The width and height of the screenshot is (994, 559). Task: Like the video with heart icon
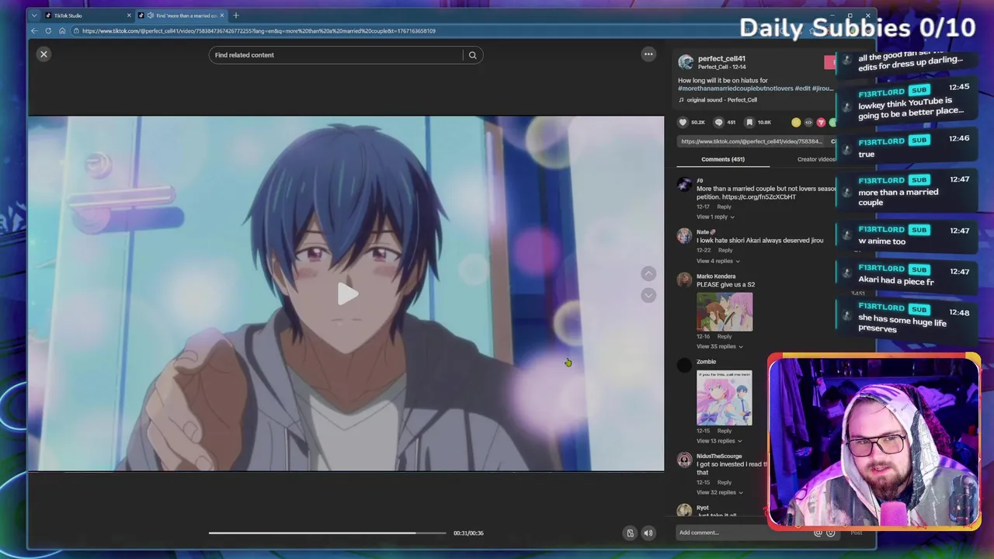pos(683,122)
